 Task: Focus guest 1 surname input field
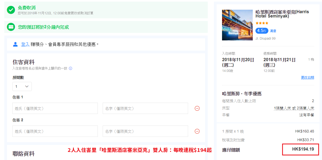[x=55, y=108]
